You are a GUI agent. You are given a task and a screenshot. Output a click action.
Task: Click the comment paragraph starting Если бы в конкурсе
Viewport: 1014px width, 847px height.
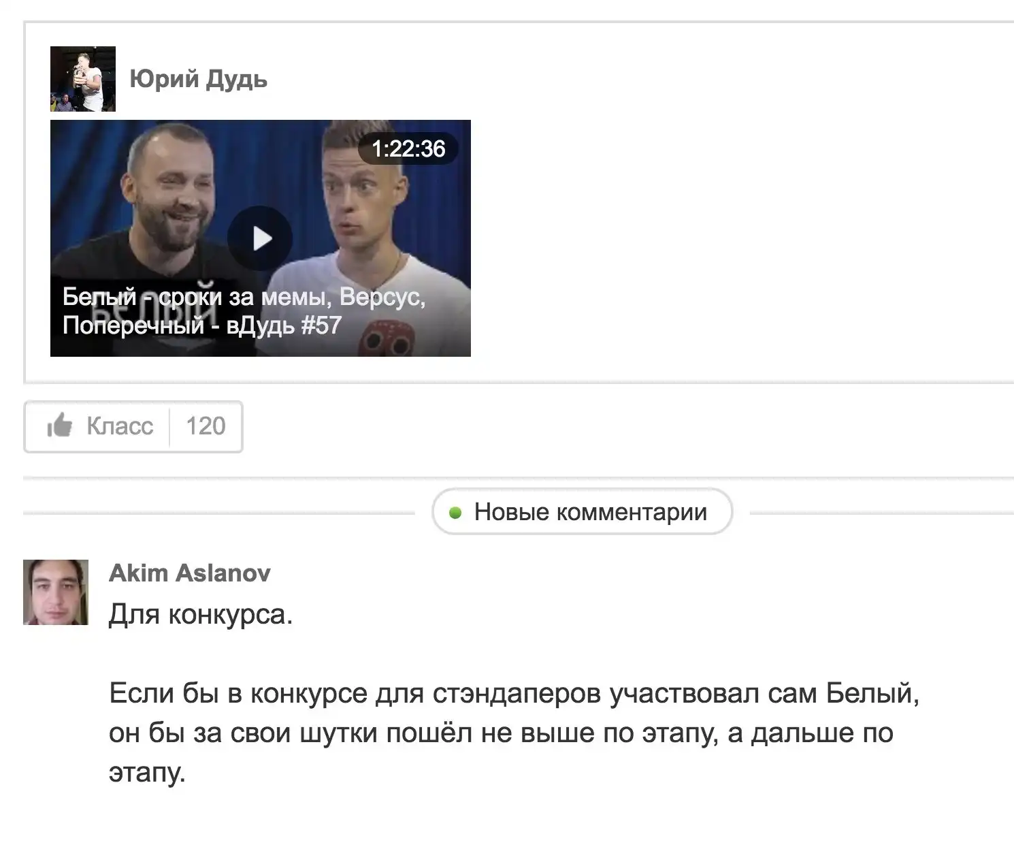click(514, 733)
